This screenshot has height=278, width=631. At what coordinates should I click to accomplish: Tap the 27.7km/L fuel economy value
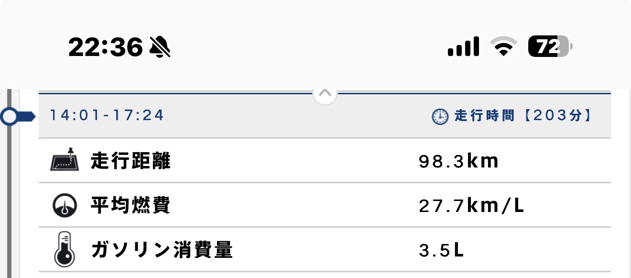point(471,205)
